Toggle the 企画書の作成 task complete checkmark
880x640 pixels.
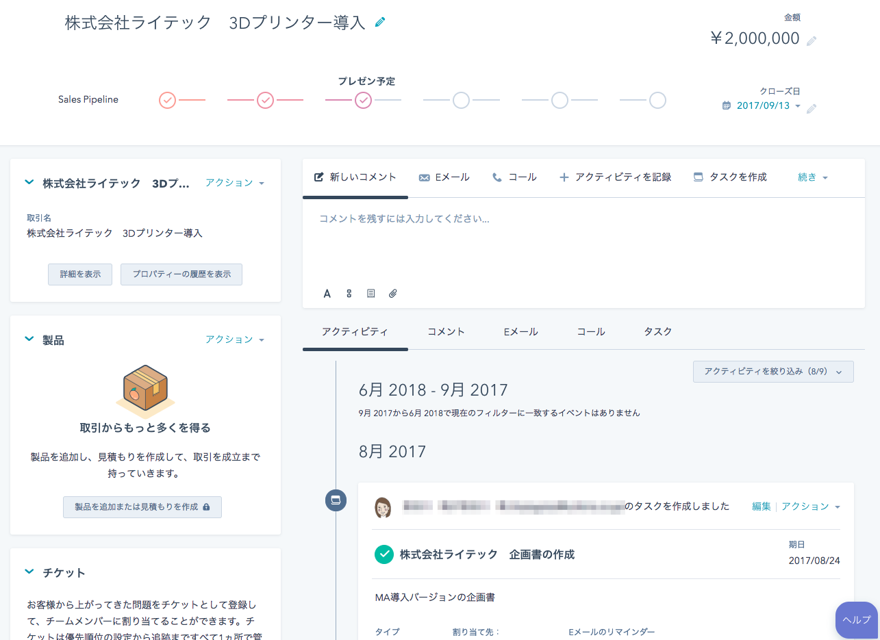pyautogui.click(x=384, y=554)
